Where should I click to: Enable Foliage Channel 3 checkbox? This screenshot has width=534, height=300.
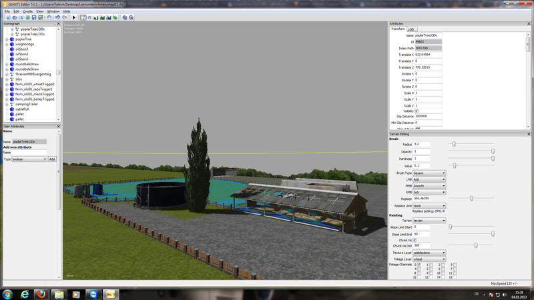[455, 265]
